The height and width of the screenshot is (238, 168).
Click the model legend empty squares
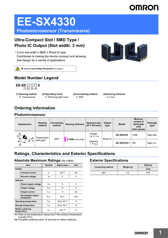point(32,85)
